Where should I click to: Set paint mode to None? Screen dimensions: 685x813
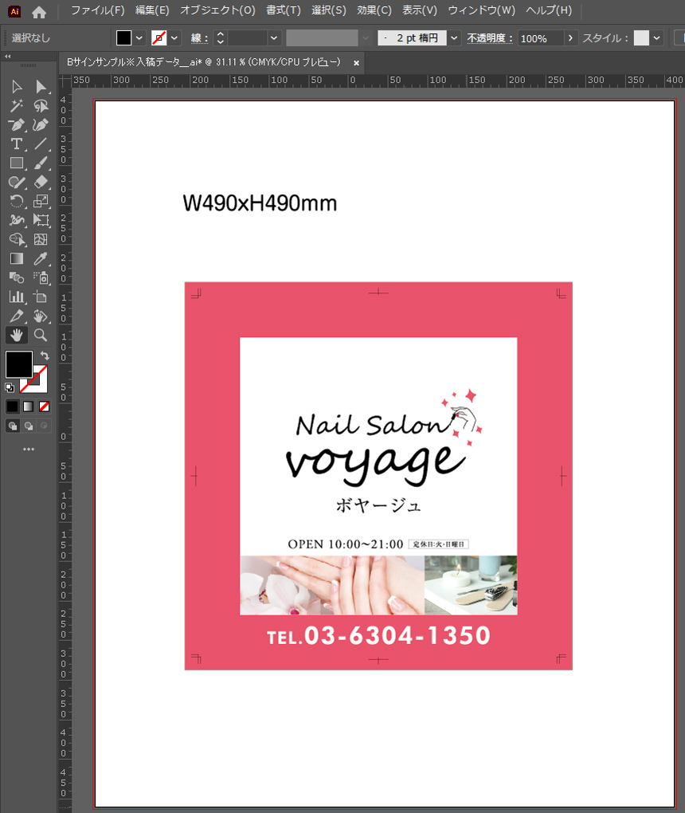45,406
